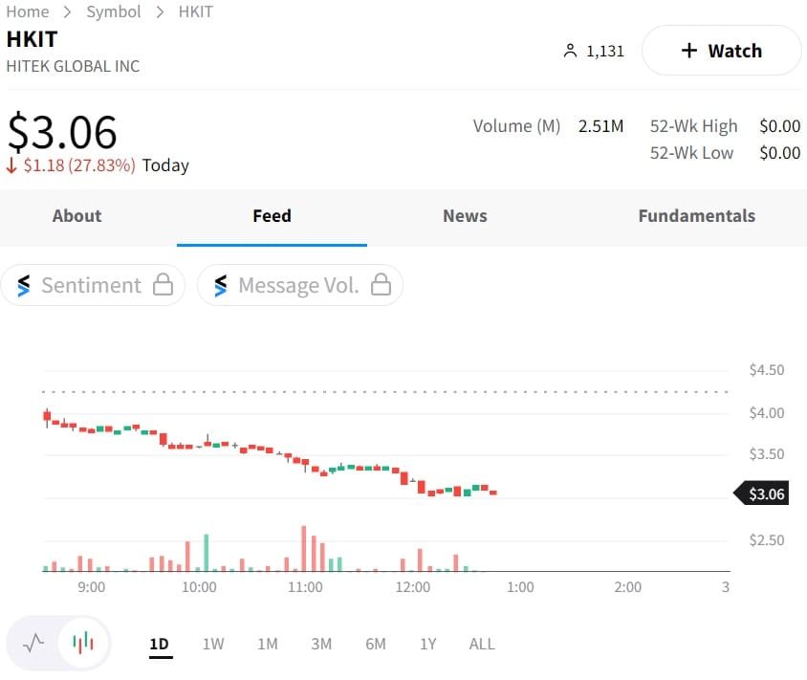807x680 pixels.
Task: Choose the 3M chart range
Action: pyautogui.click(x=321, y=644)
